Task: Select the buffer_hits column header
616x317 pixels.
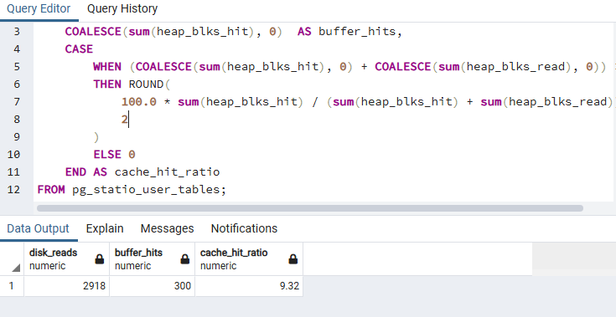Action: (153, 259)
